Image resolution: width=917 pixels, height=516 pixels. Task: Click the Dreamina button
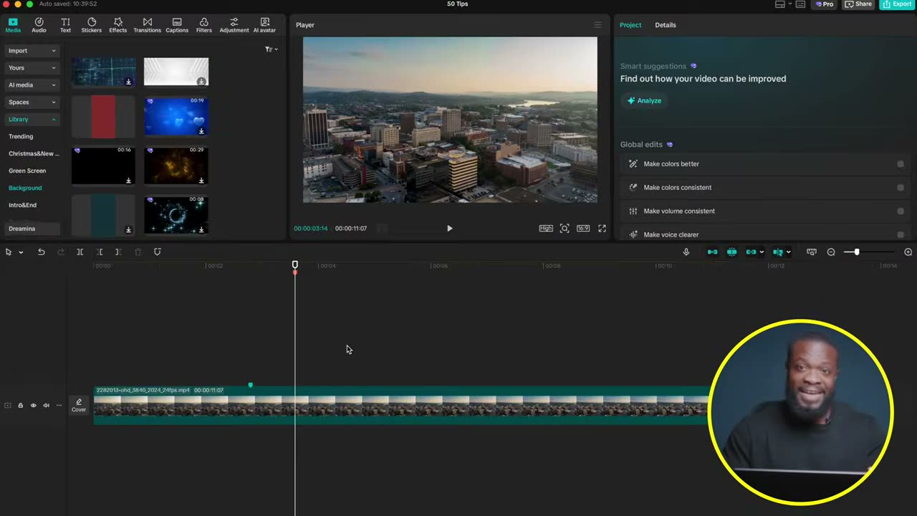tap(32, 229)
